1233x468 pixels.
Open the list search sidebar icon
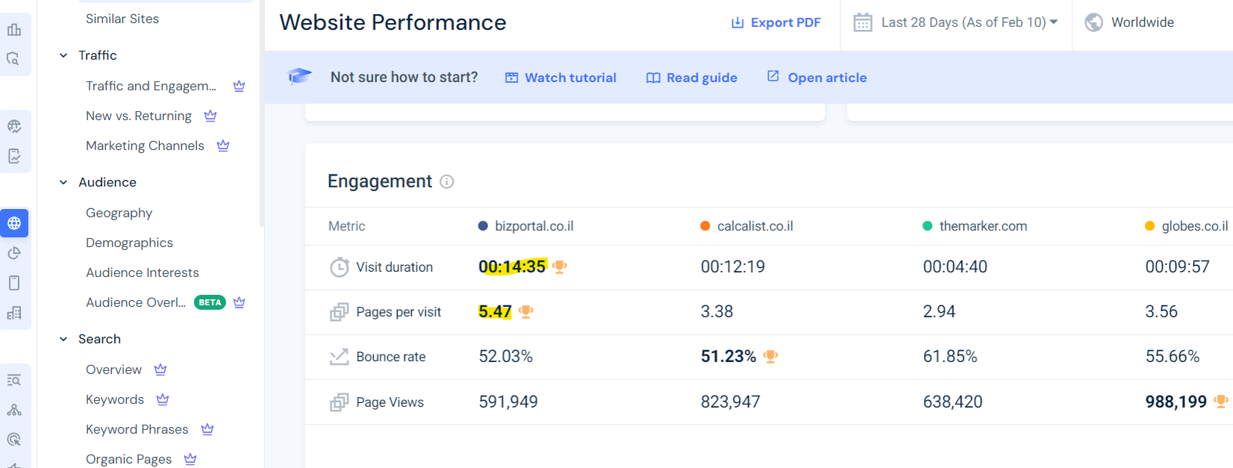[14, 380]
